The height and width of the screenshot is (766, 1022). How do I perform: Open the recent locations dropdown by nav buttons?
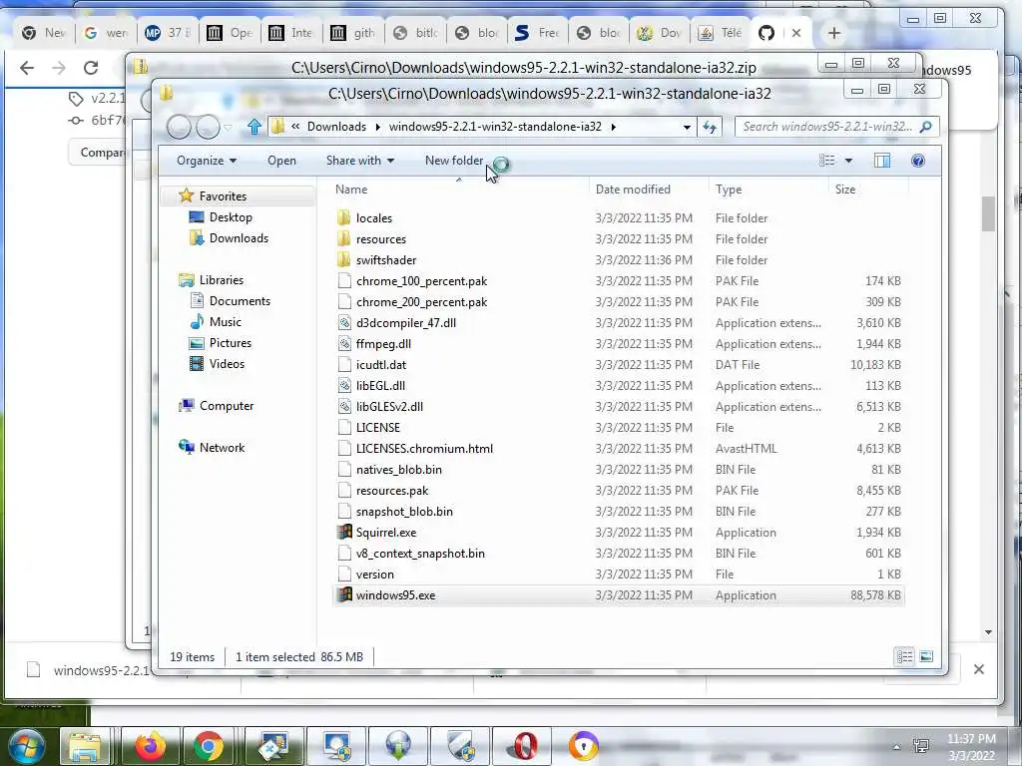pyautogui.click(x=228, y=127)
